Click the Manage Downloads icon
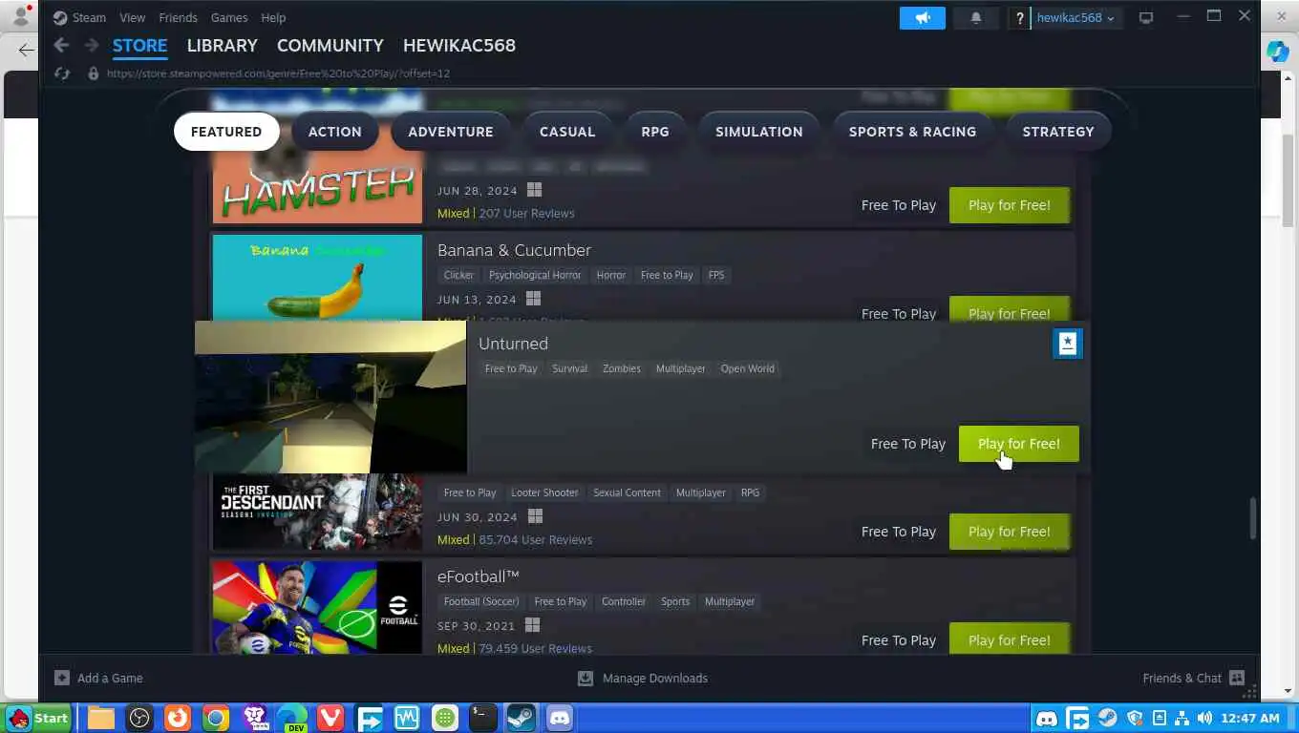 coord(586,678)
